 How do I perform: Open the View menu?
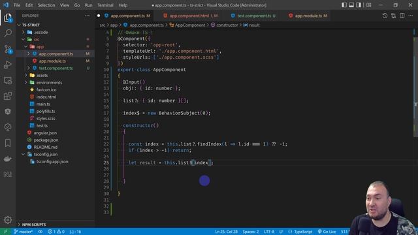[x=65, y=5]
